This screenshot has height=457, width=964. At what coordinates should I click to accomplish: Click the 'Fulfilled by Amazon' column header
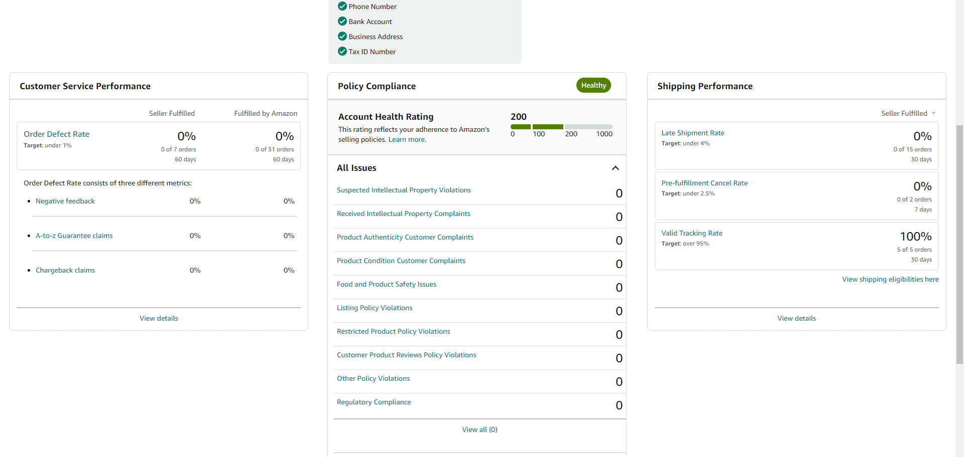click(266, 113)
